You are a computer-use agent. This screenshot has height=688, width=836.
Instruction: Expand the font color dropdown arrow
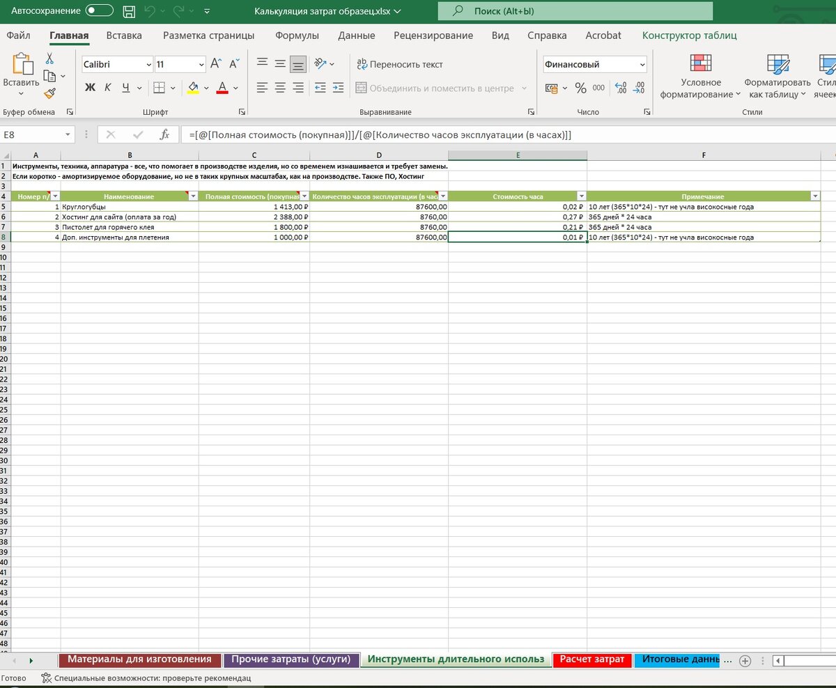pos(236,88)
